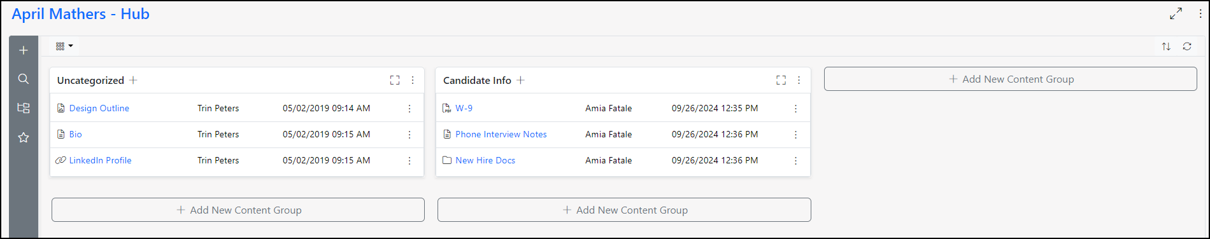Open Candidate Info group options menu
1210x239 pixels.
(799, 80)
